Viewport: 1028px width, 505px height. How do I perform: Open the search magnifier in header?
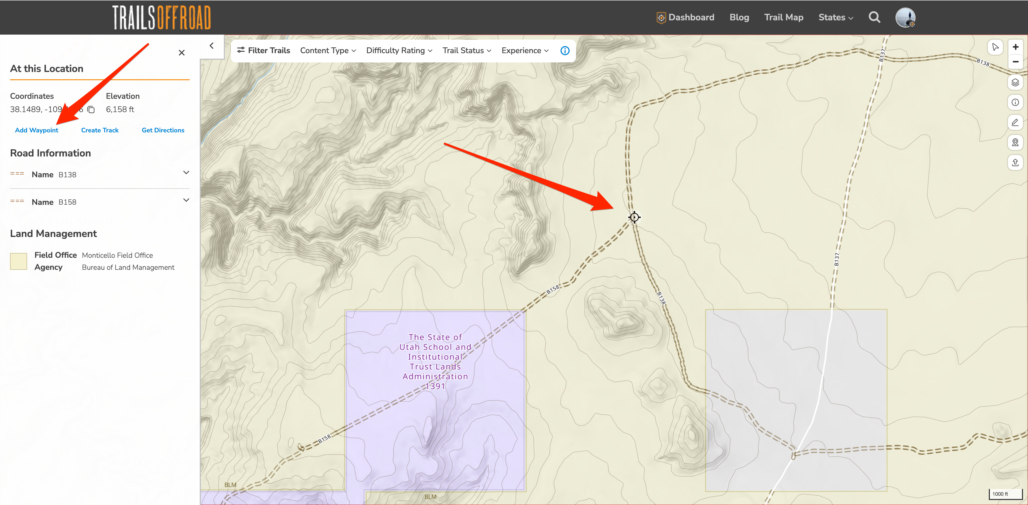coord(874,17)
